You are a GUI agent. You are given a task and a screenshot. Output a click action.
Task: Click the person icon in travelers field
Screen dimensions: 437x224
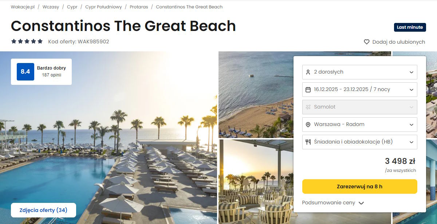coord(308,72)
